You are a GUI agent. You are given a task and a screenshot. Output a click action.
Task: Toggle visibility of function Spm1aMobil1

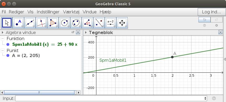tap(8, 44)
